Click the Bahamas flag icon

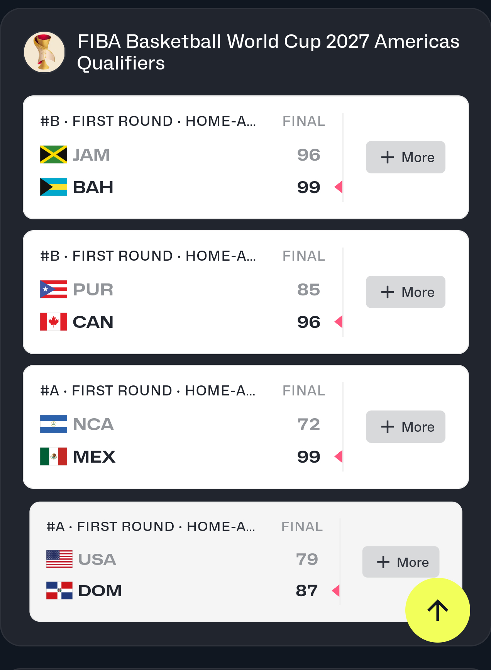pos(54,187)
